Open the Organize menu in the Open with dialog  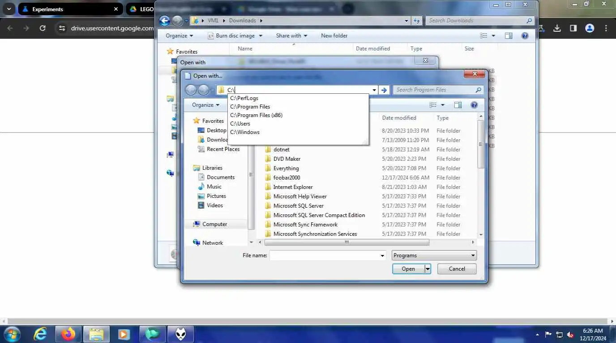(x=206, y=105)
